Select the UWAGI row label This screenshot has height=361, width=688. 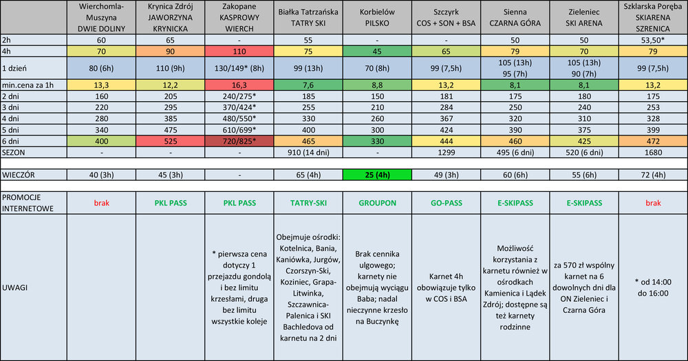click(34, 287)
